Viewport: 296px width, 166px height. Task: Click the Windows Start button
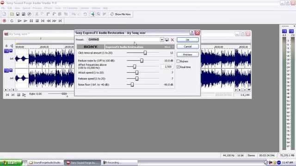(x=11, y=163)
